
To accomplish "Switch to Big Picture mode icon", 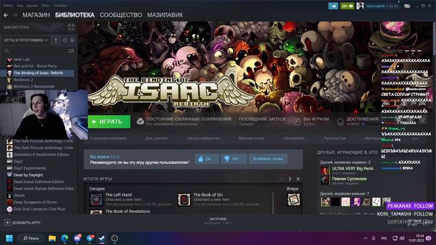I will point(407,6).
